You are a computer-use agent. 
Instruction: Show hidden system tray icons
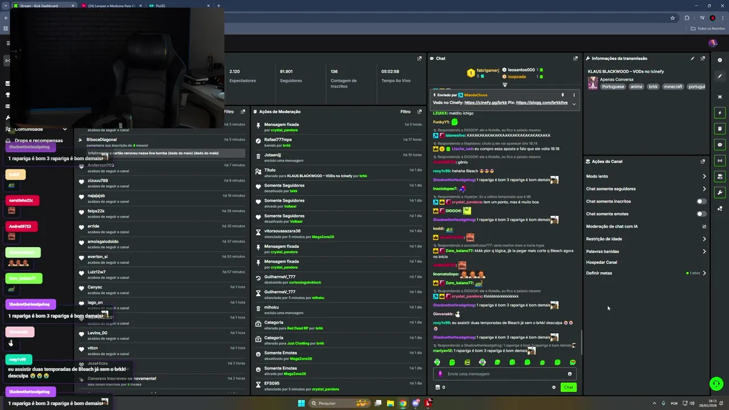click(x=654, y=403)
